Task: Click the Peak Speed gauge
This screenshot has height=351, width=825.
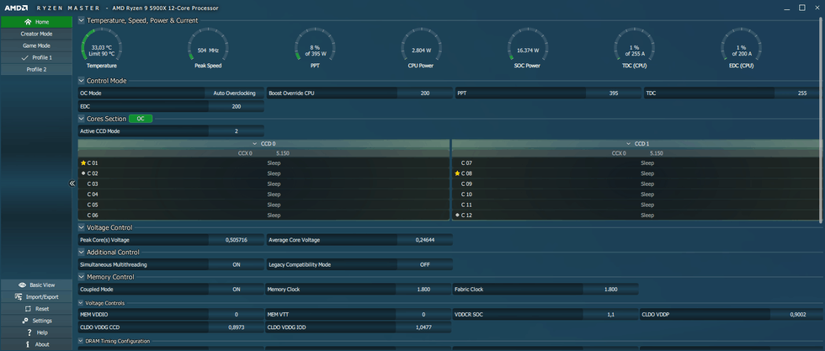Action: 208,49
